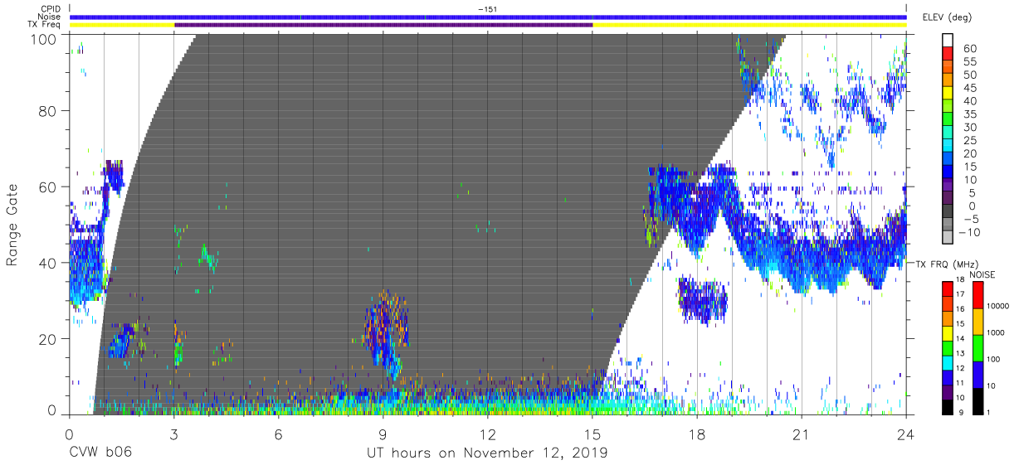The image size is (1019, 470).
Task: Click the '18' tick label on the UT hours axis
Action: point(697,435)
